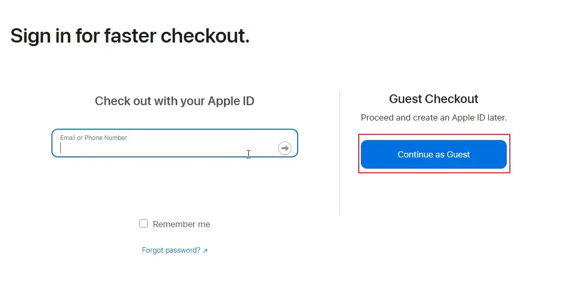Tick the Remember me checkbox

[x=143, y=224]
